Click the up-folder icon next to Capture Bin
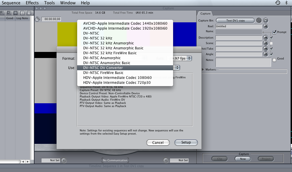The width and height of the screenshot is (292, 172). point(259,20)
